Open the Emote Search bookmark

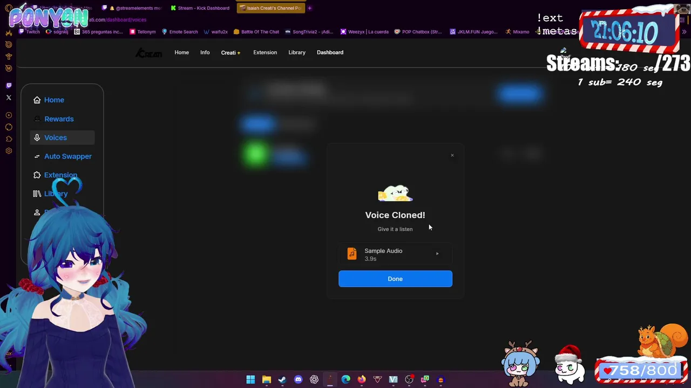(180, 32)
